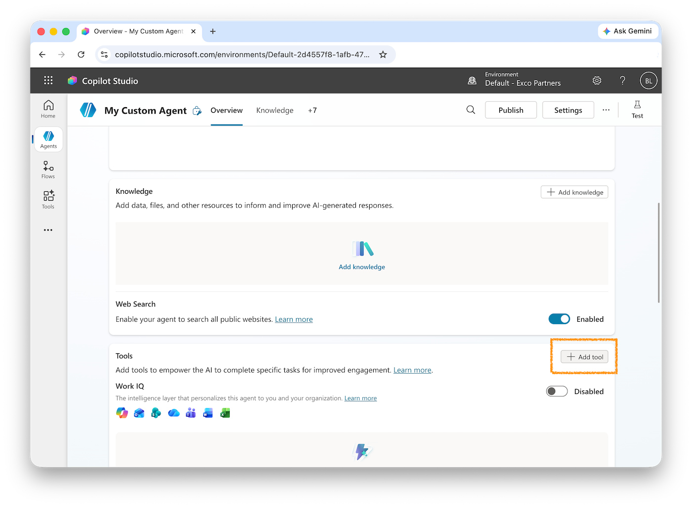Click the Teams icon under Work IQ
The image size is (692, 507).
[x=191, y=413]
